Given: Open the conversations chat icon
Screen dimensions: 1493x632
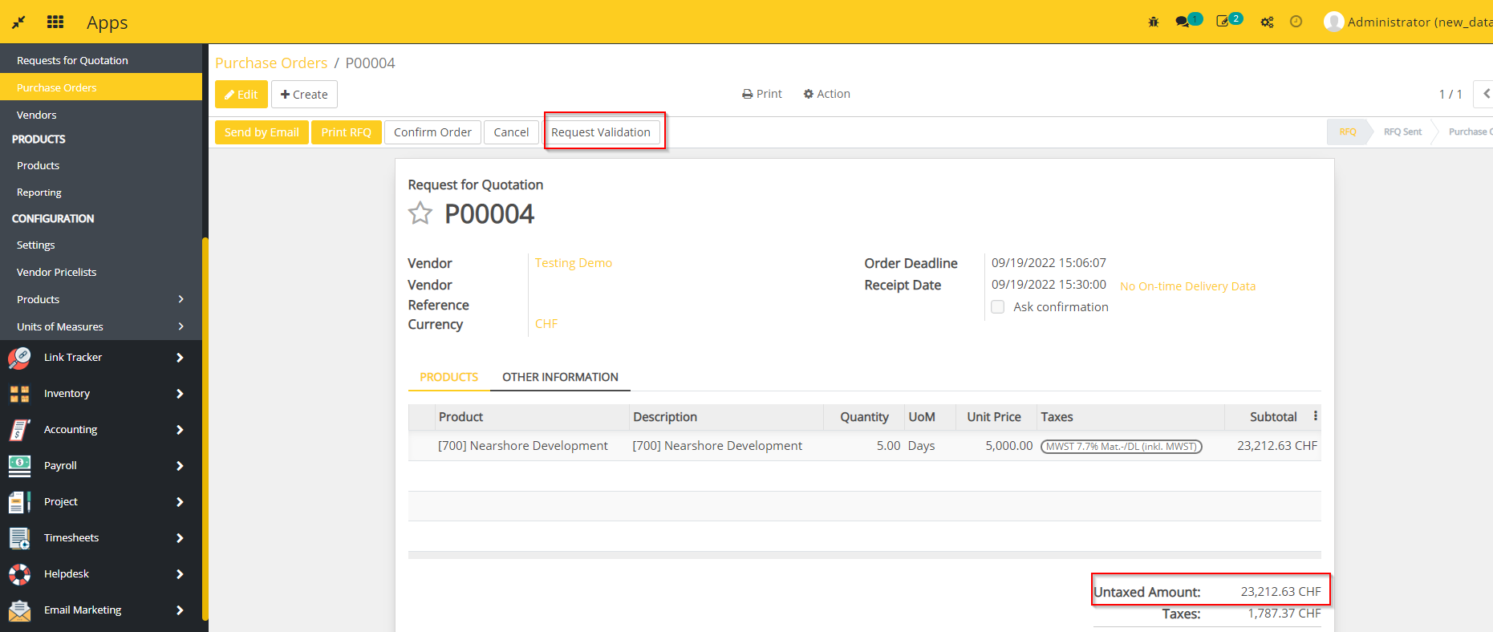Looking at the screenshot, I should coord(1183,22).
